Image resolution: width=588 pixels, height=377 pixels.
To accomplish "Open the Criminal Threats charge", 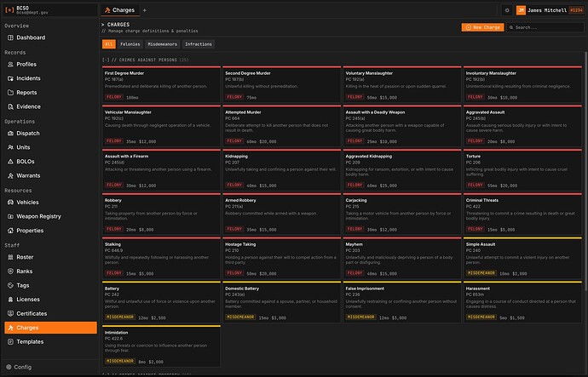I will pyautogui.click(x=522, y=214).
